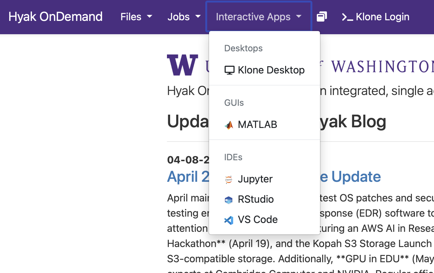Open the Klone Desktop monitor icon
The width and height of the screenshot is (434, 273).
click(x=229, y=70)
